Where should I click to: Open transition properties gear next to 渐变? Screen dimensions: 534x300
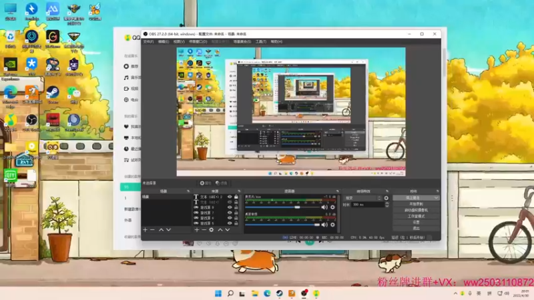(x=386, y=198)
